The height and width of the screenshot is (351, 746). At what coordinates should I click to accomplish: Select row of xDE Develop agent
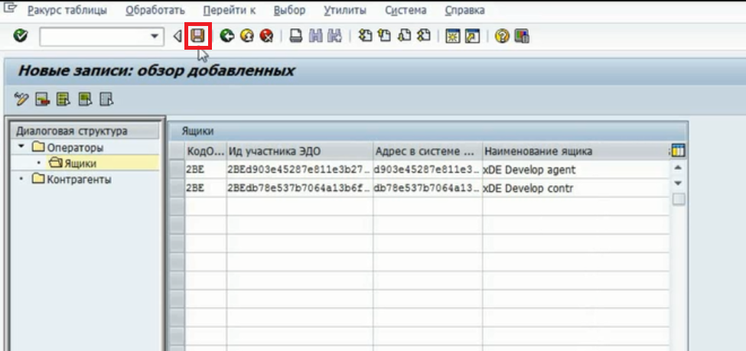point(176,170)
